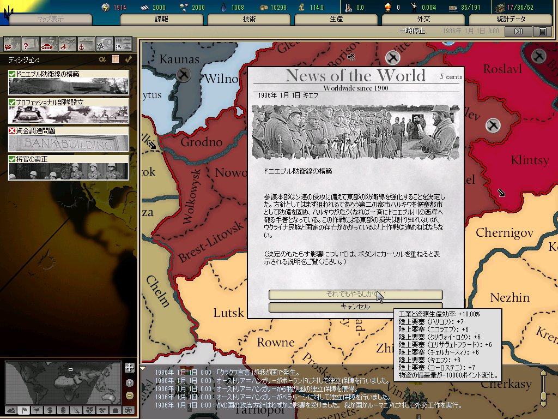This screenshot has width=558, height=419.
Task: Select the dollar economic map mode
Action: [50, 410]
